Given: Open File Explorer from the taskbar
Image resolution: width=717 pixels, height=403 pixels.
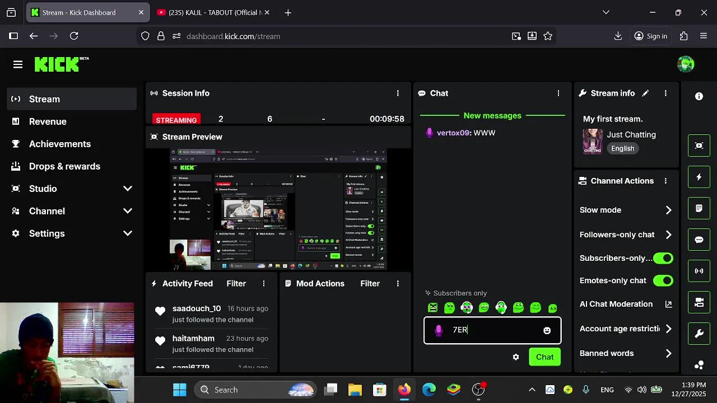Looking at the screenshot, I should click(x=355, y=390).
